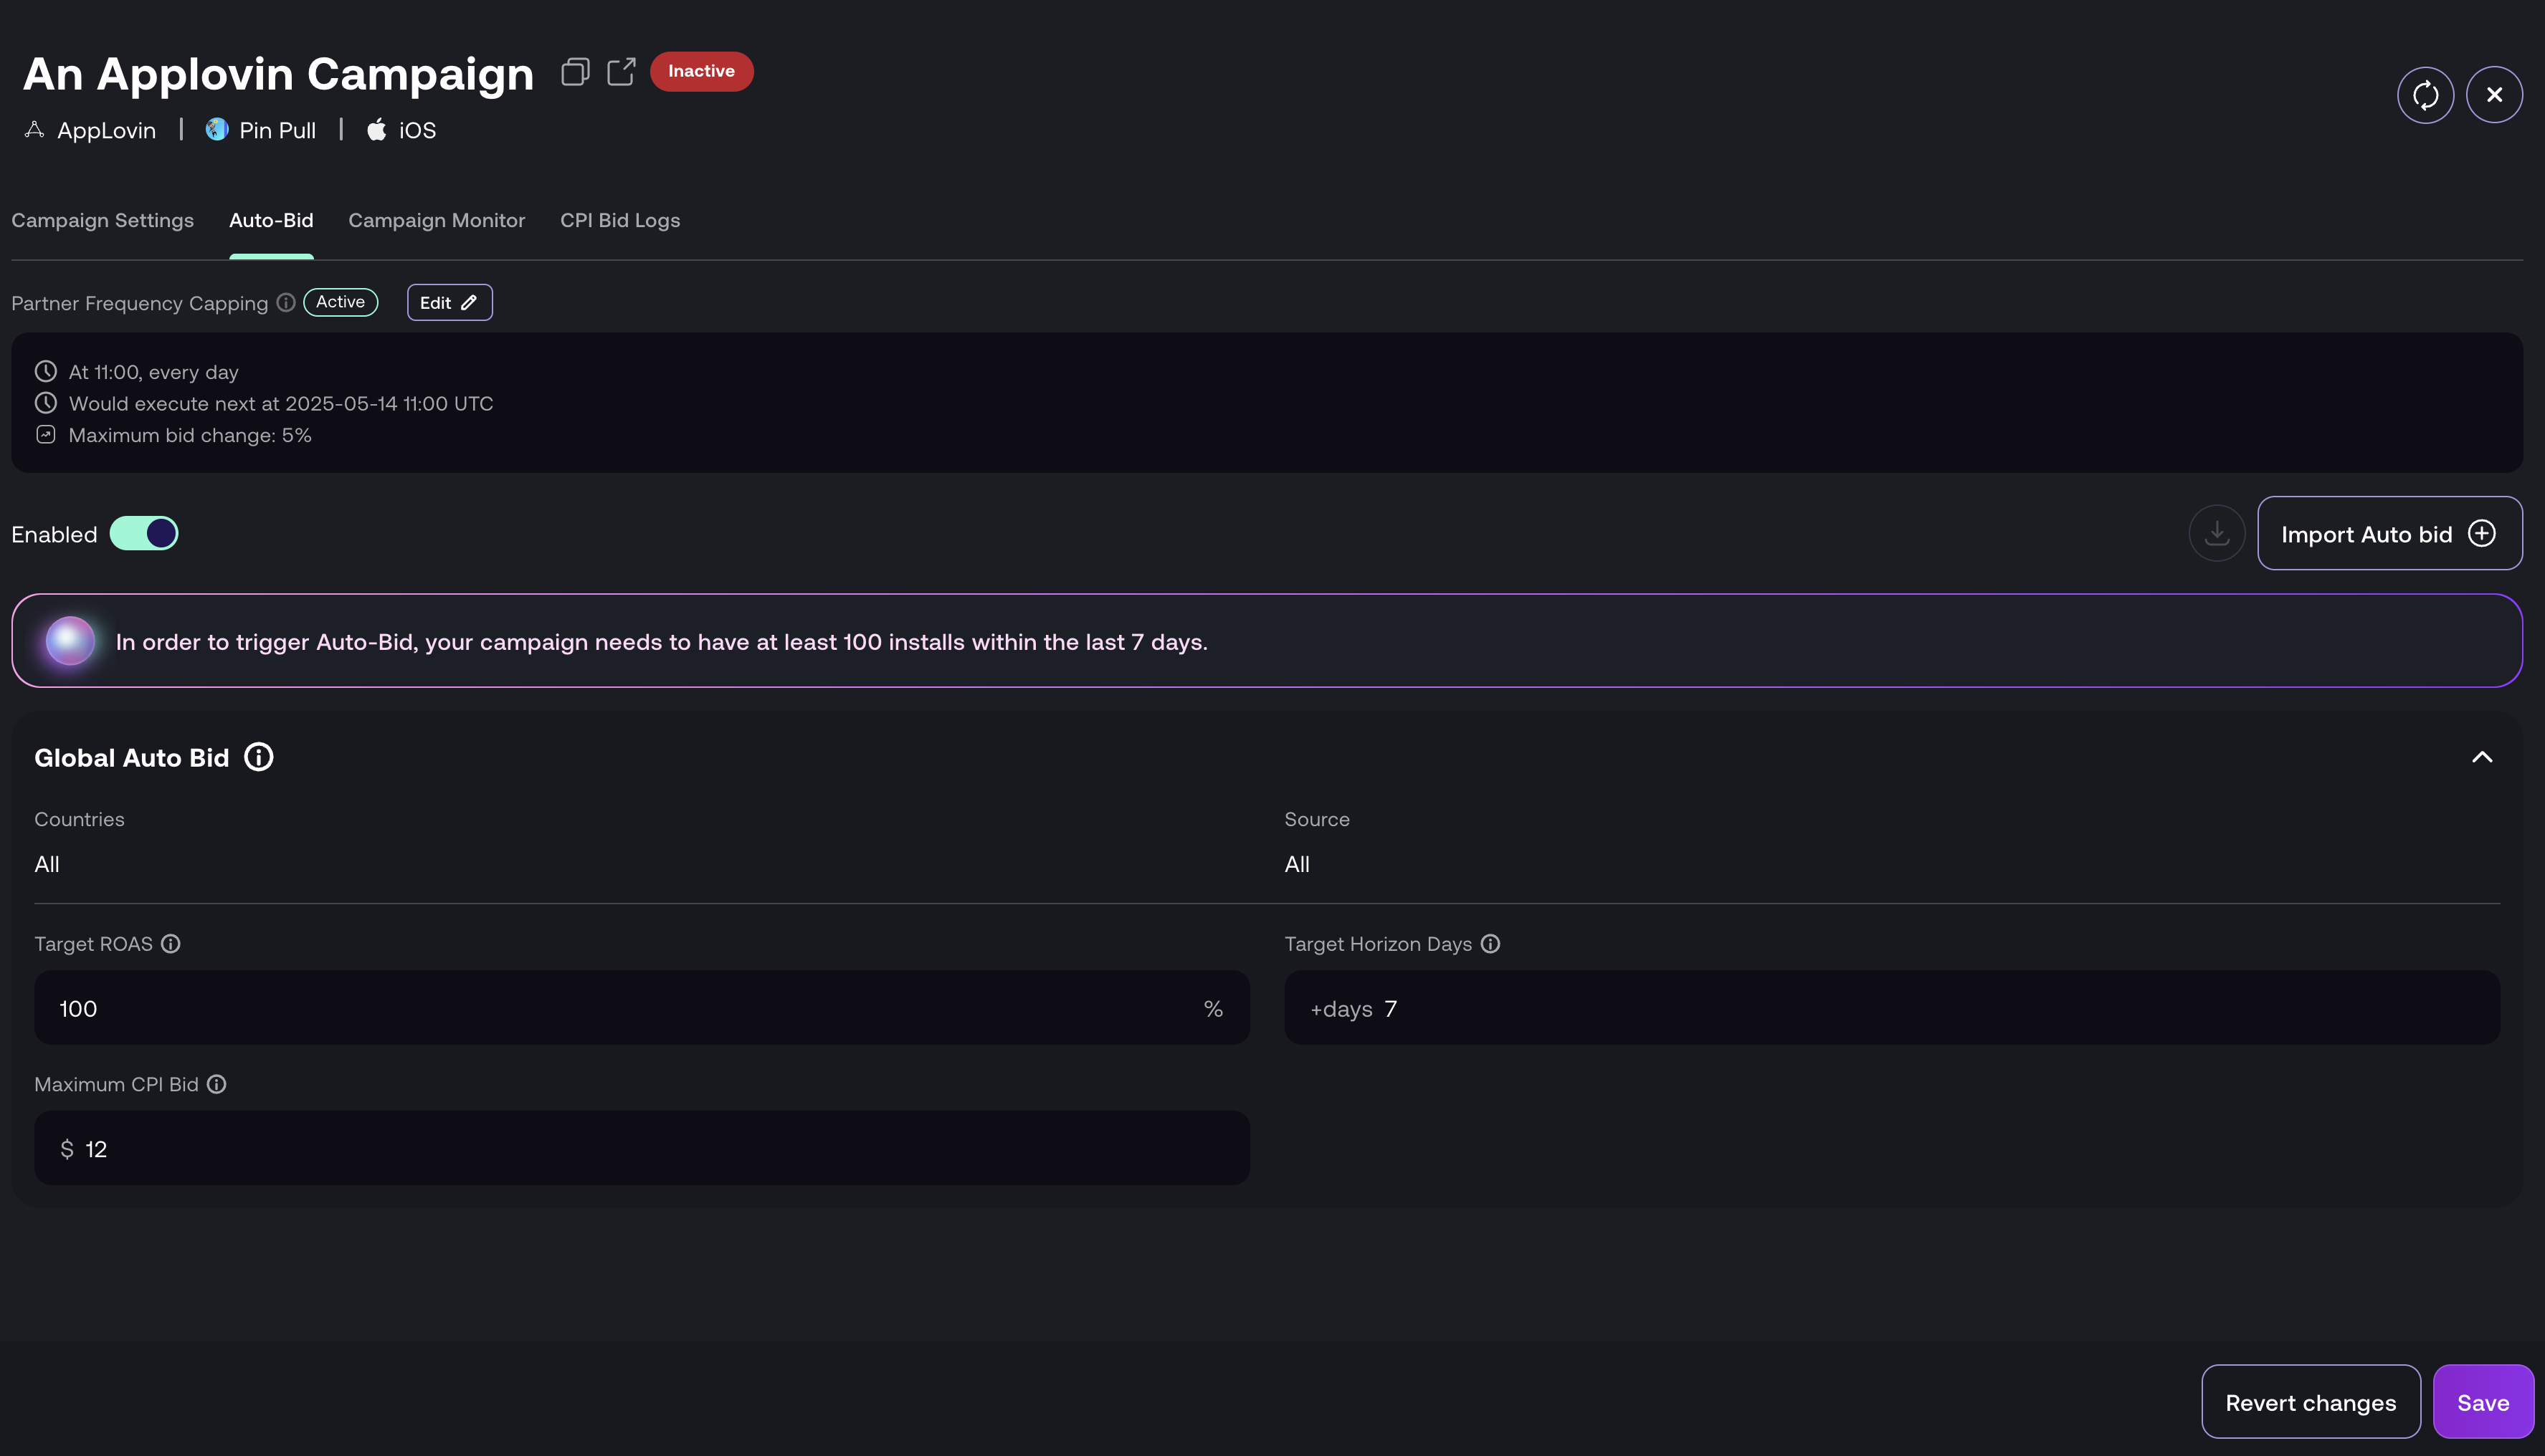The width and height of the screenshot is (2545, 1456).
Task: Click 'Maximum bid change: 5%' text
Action: [190, 435]
